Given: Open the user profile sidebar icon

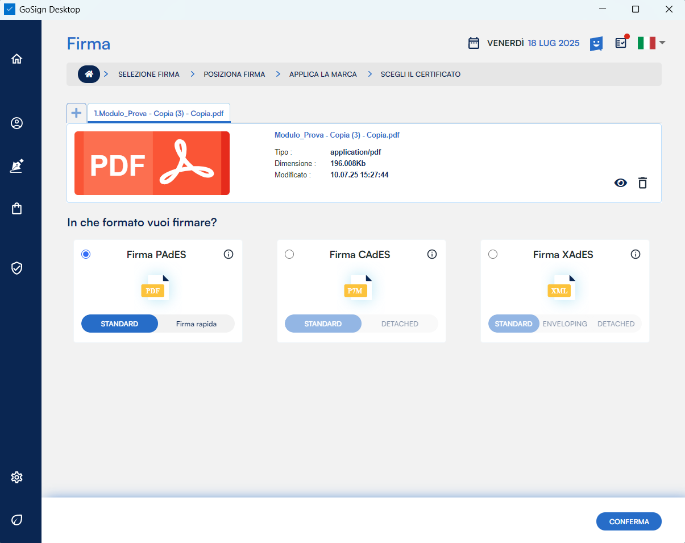Looking at the screenshot, I should (16, 123).
